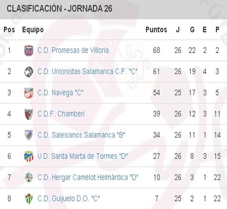This screenshot has width=227, height=209.
Task: Click the Pos column header
Action: pos(9,30)
